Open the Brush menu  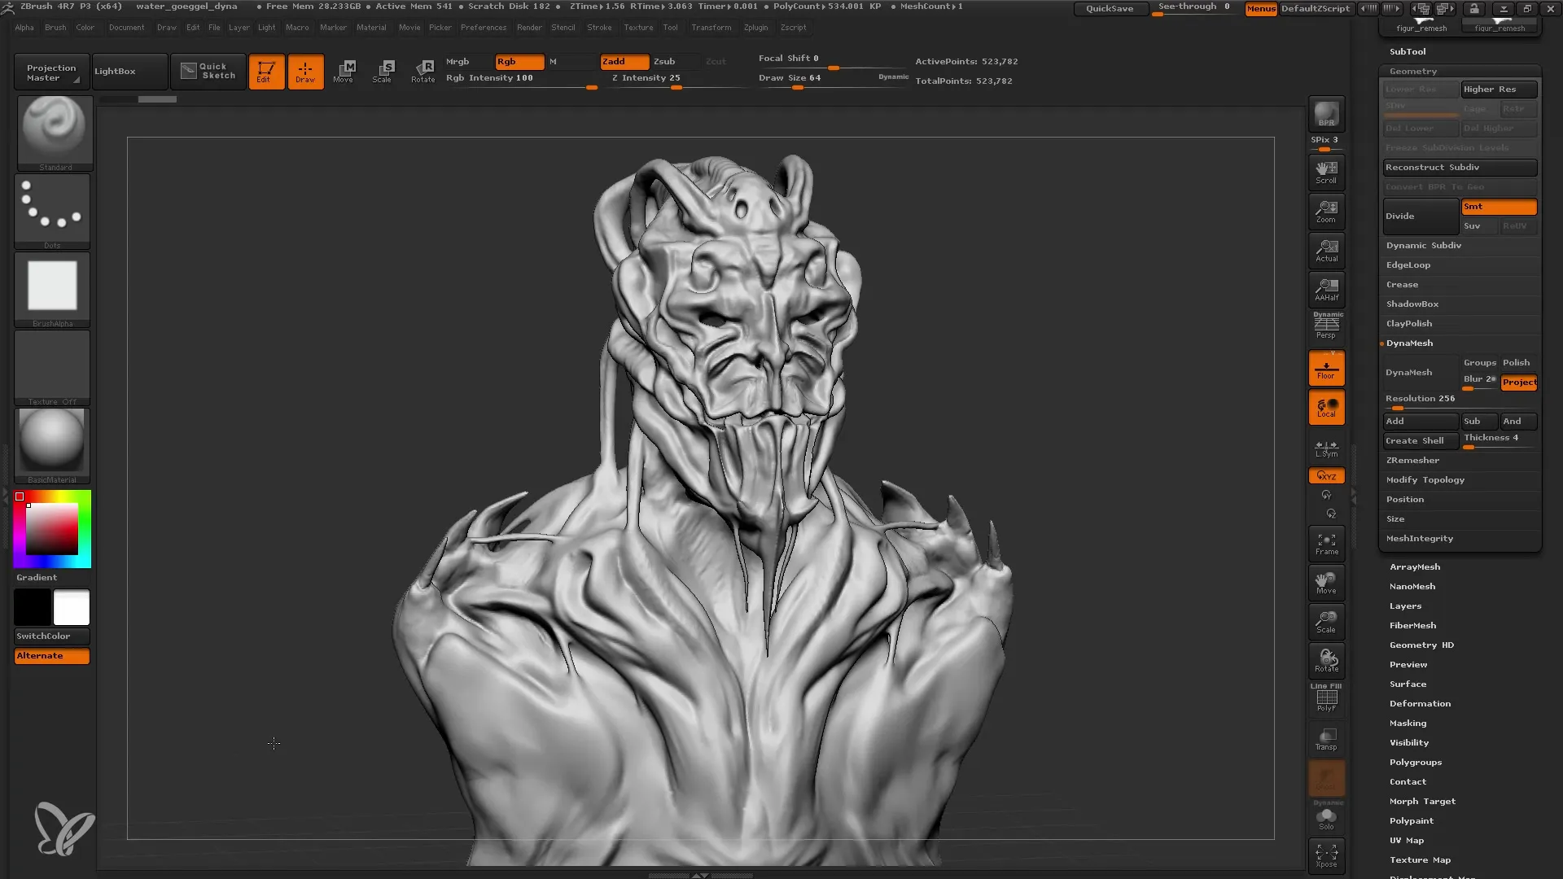click(55, 28)
